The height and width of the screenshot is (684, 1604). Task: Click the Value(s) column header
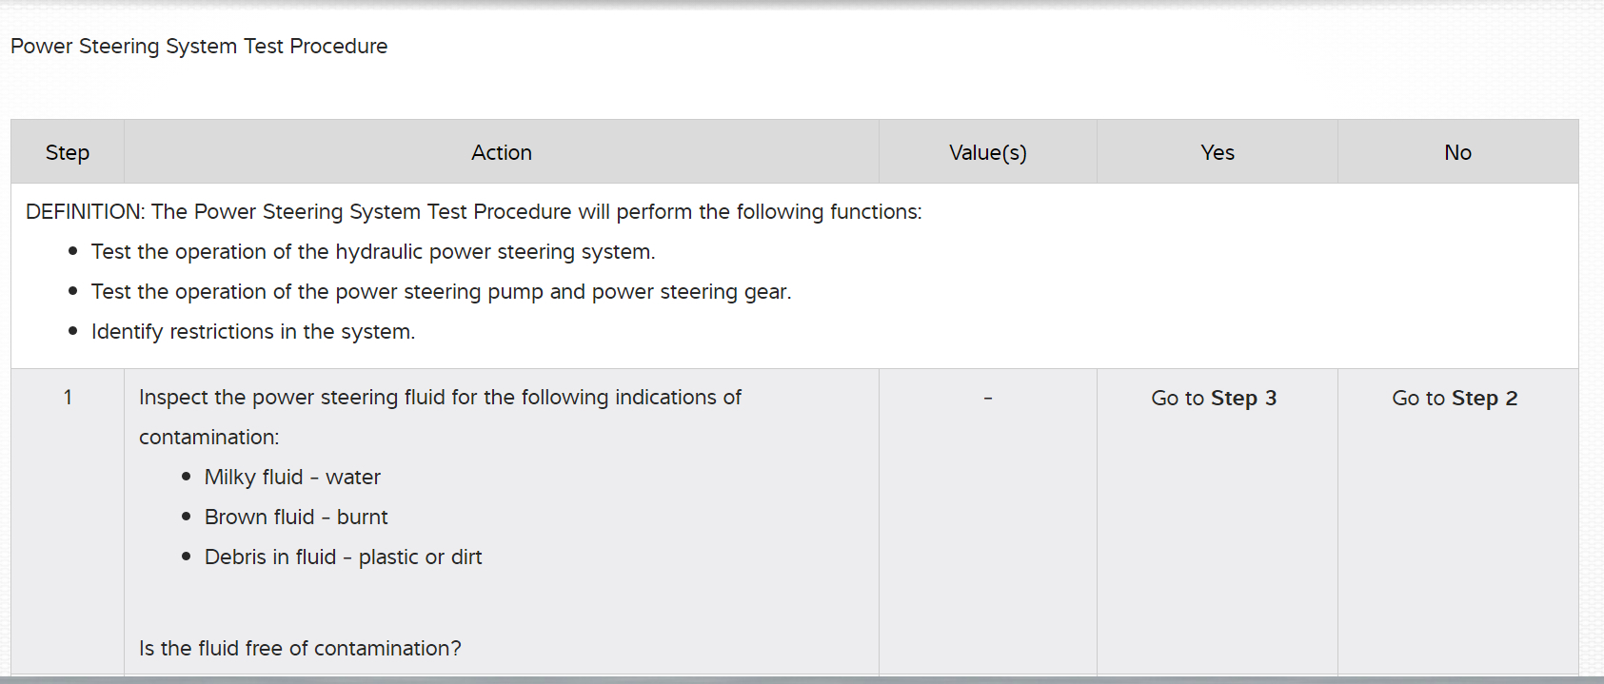point(987,152)
